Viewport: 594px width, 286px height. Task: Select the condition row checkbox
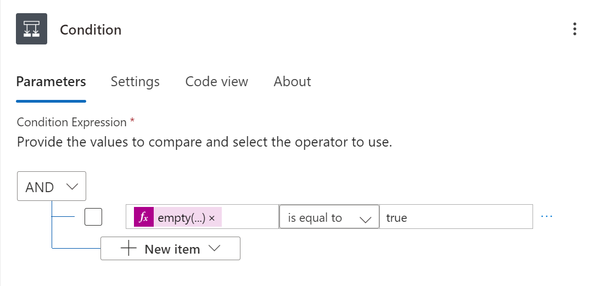93,217
